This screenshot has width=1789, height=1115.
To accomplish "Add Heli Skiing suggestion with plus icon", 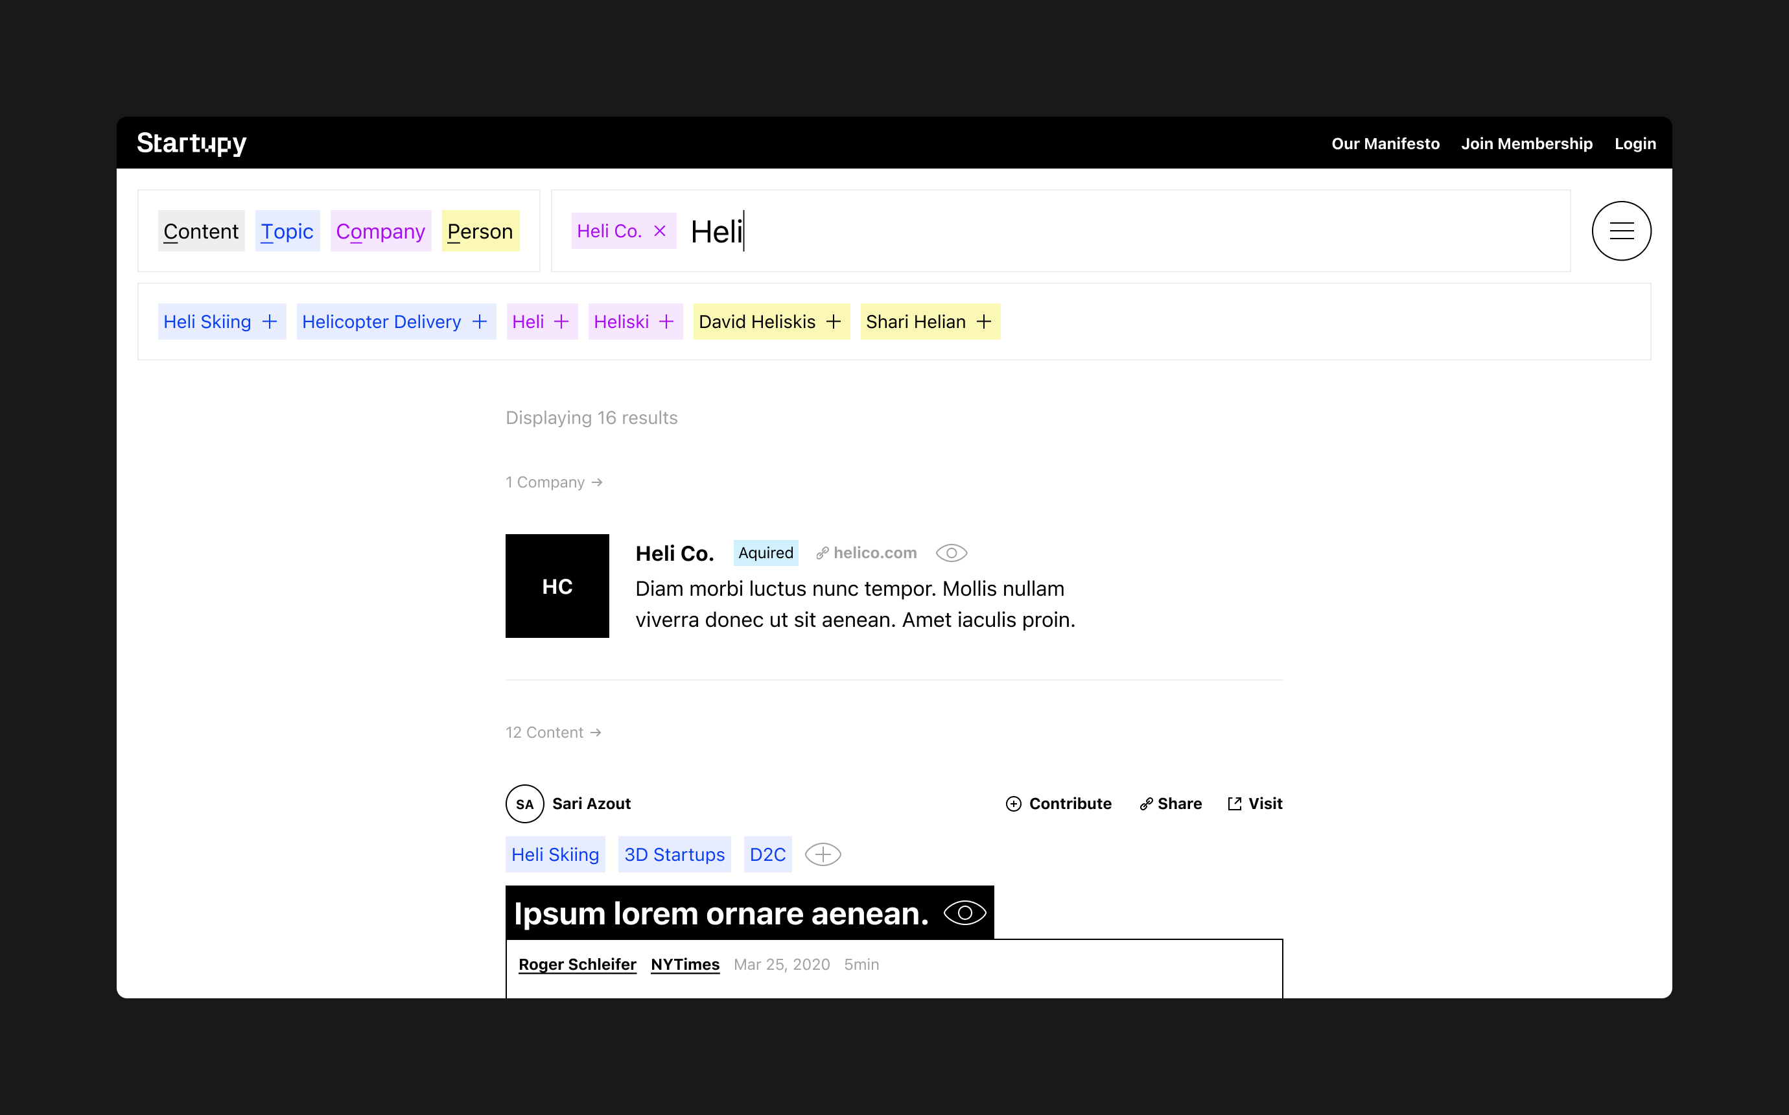I will pos(270,322).
